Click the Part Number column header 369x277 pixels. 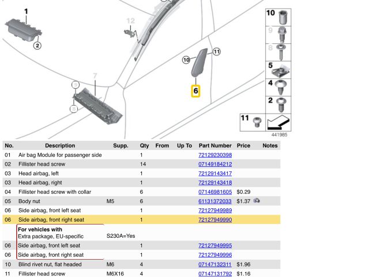214,146
